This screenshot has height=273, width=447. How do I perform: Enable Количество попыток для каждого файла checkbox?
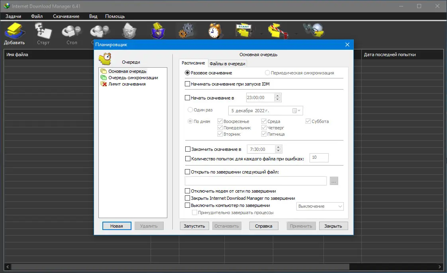(188, 158)
